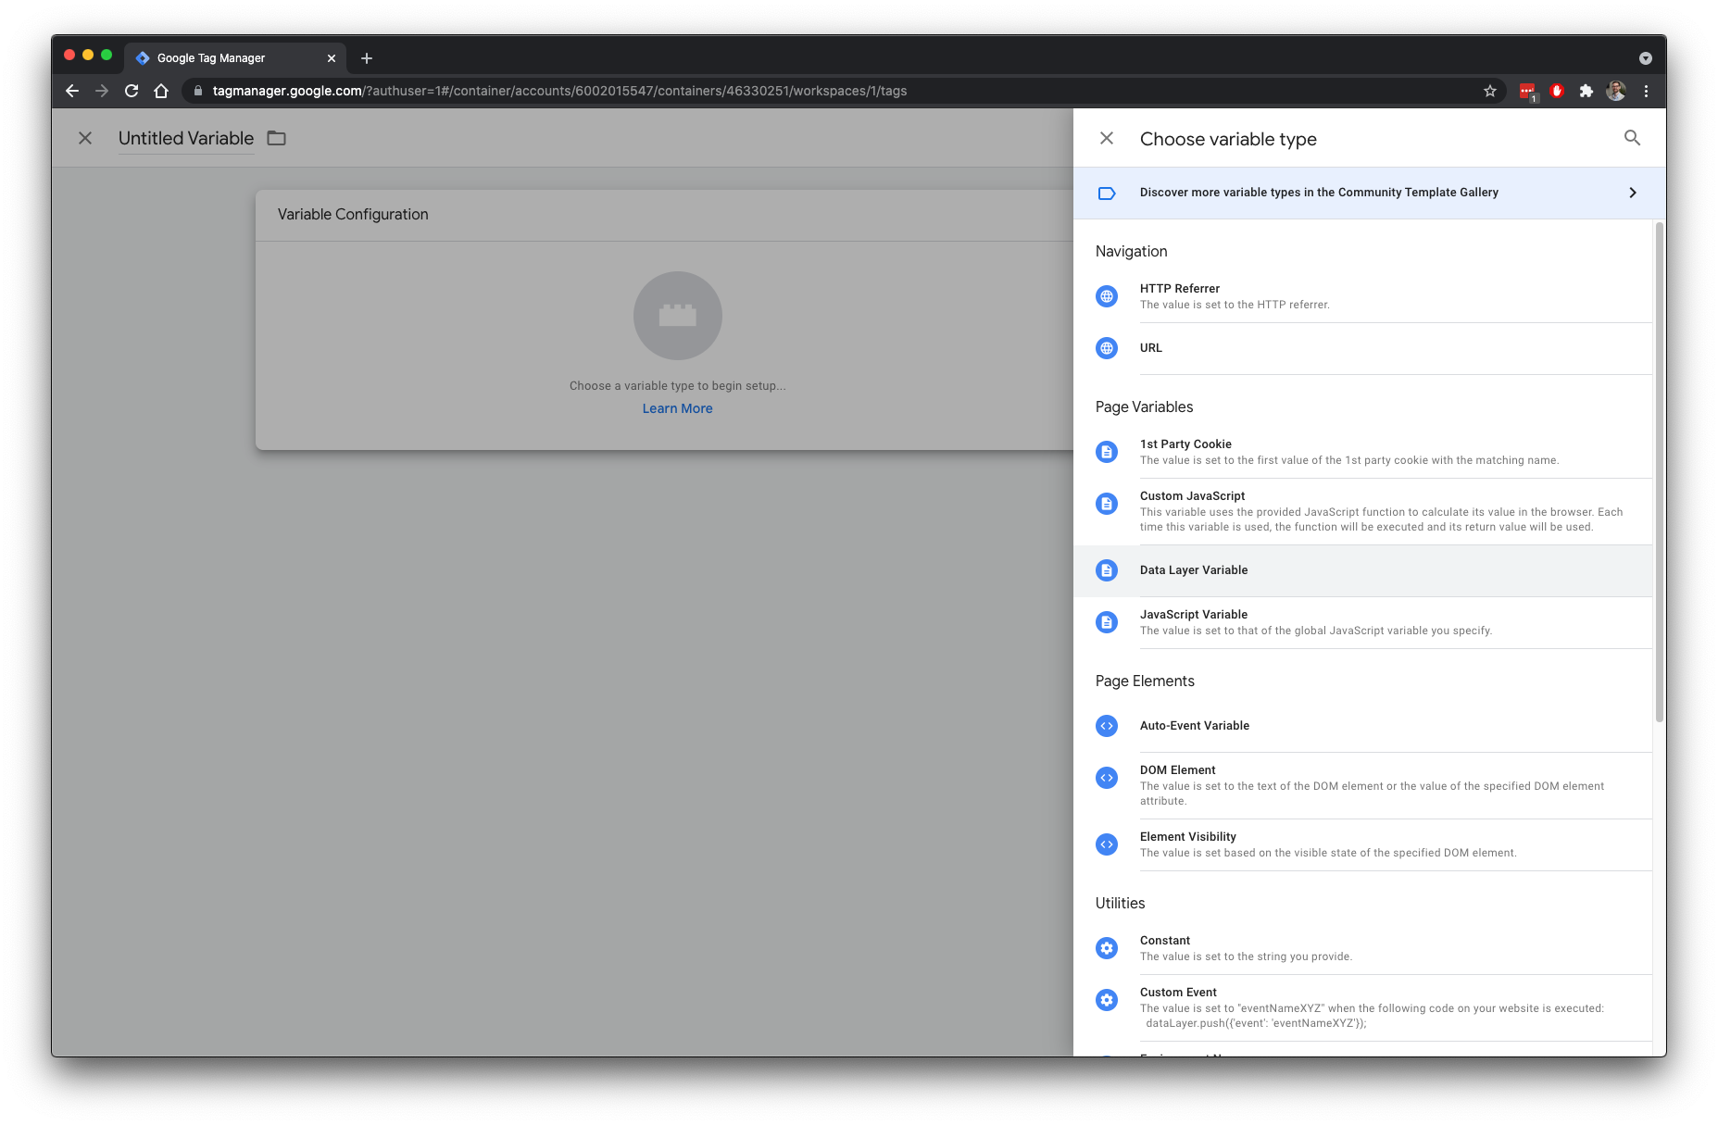Switch to Google Tag Manager tab
Screen dimensions: 1718x1125
tap(235, 57)
